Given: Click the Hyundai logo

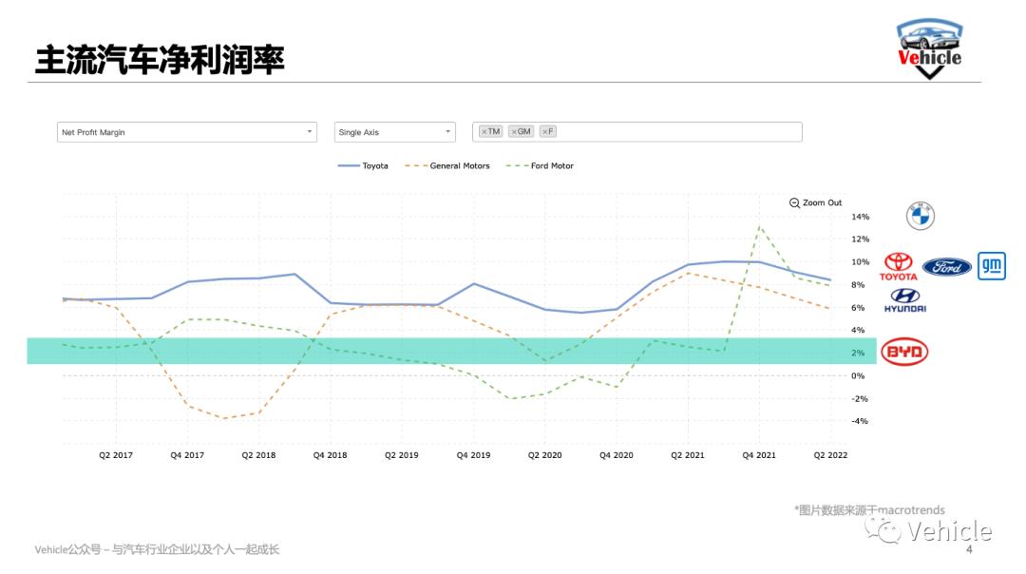Looking at the screenshot, I should pos(905,300).
